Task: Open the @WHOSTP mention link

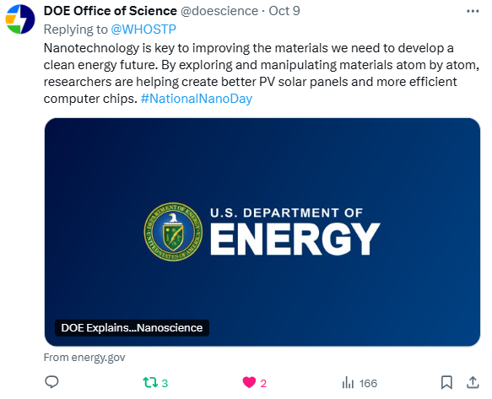Action: click(x=143, y=30)
